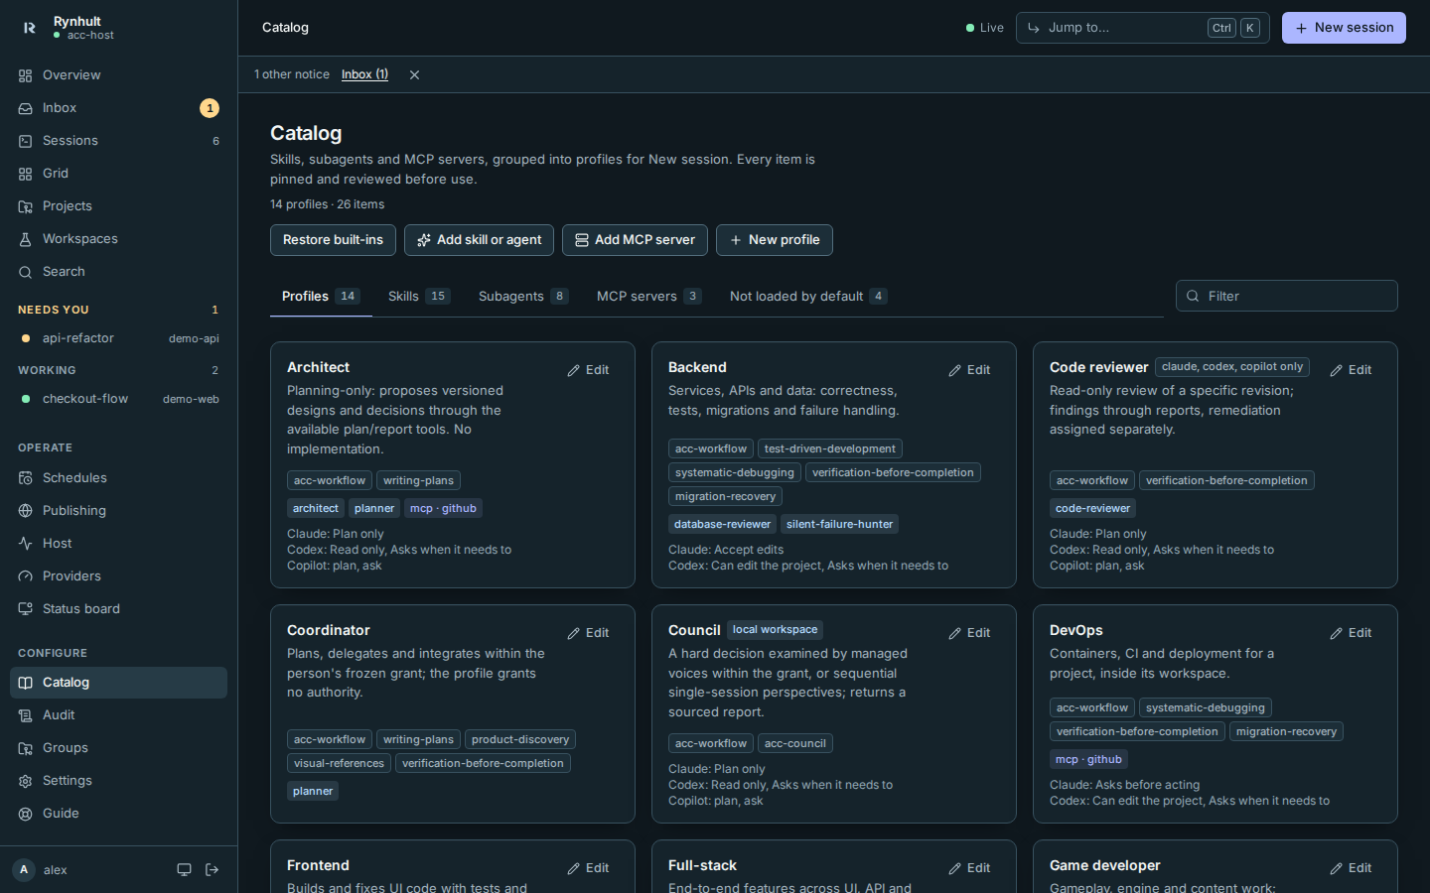
Task: Open the Status board
Action: [x=118, y=609]
